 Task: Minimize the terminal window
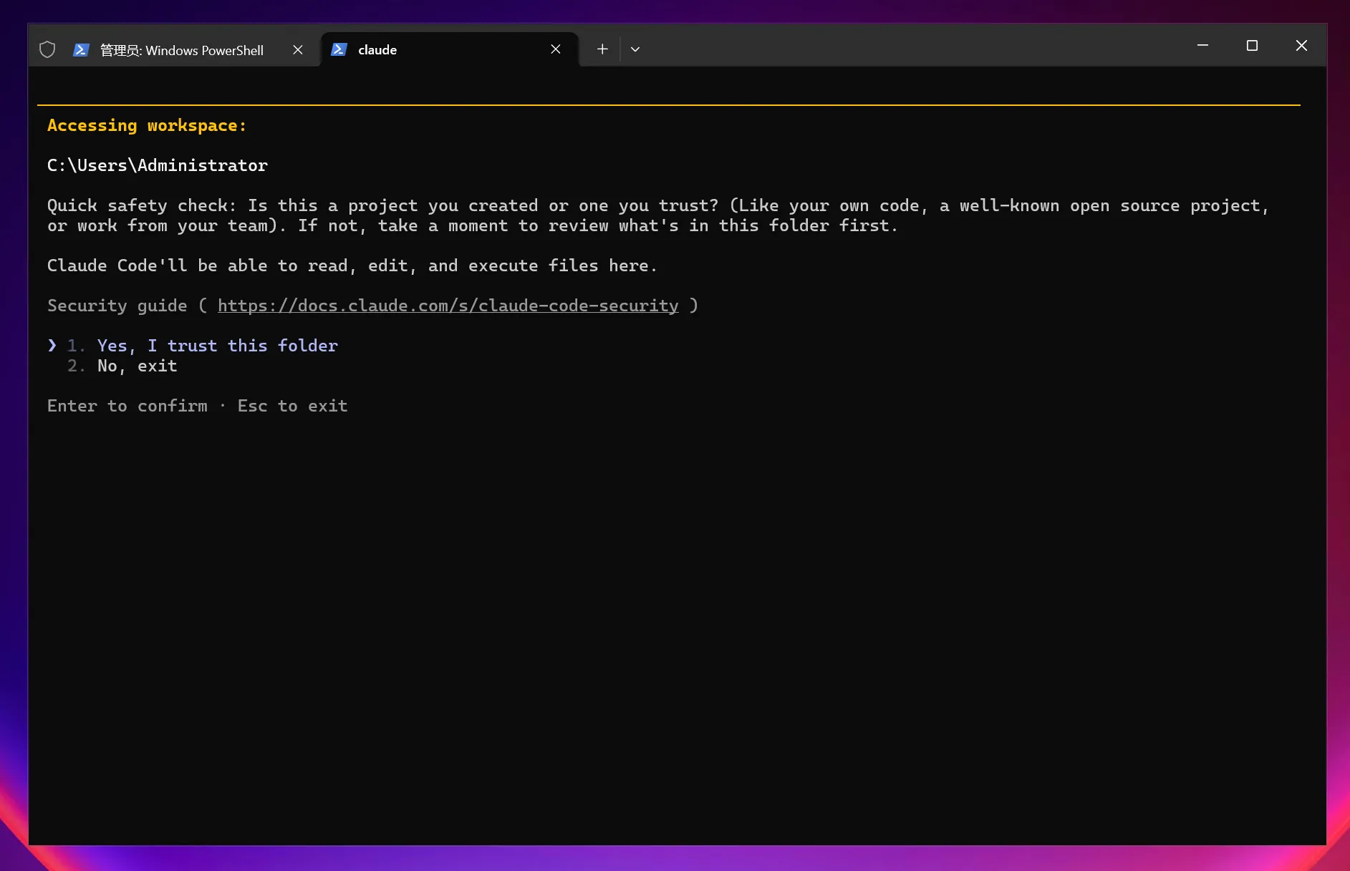1202,46
